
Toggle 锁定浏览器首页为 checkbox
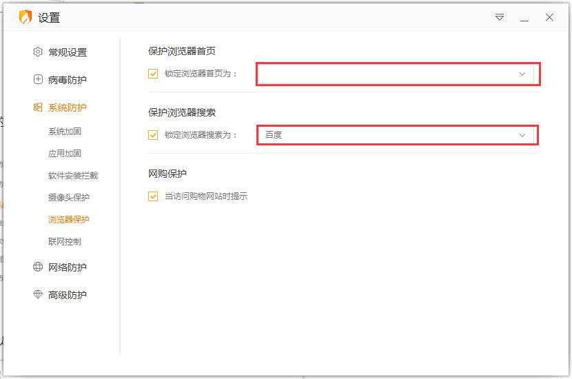click(153, 74)
